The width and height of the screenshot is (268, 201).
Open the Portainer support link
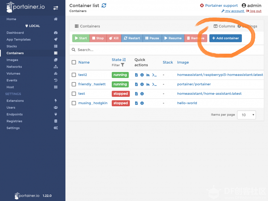coord(219,5)
